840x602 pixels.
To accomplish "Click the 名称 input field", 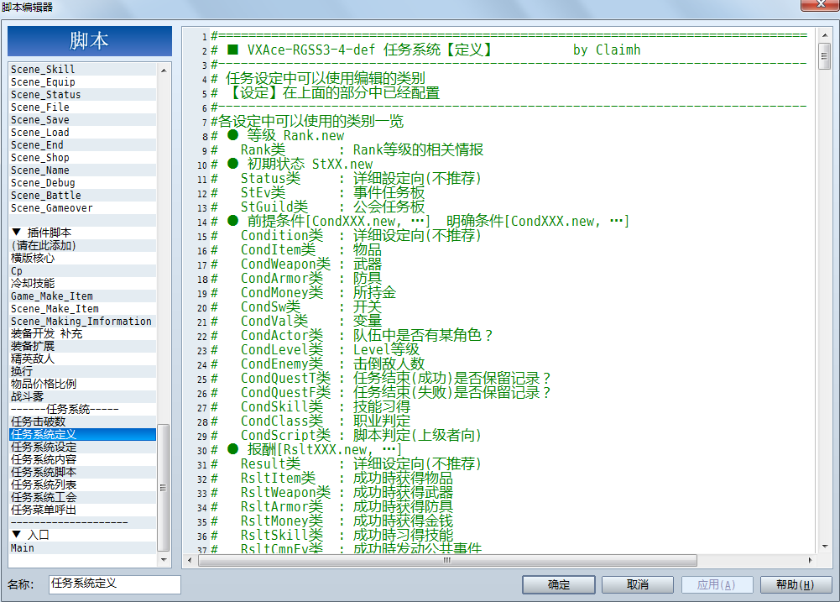I will pyautogui.click(x=115, y=584).
